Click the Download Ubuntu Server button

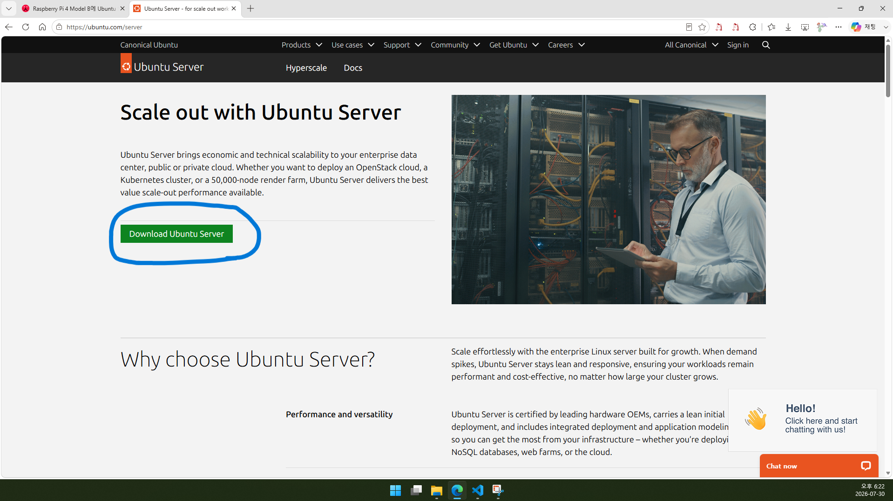point(176,234)
